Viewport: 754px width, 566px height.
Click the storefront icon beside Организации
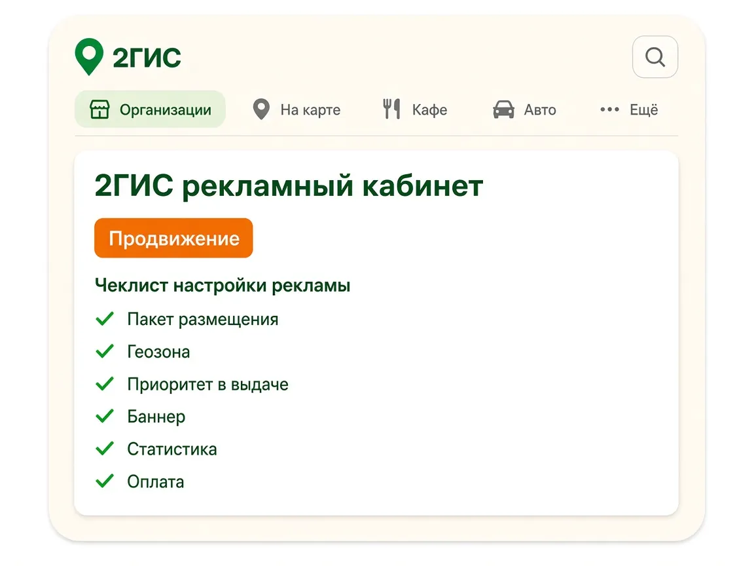99,109
